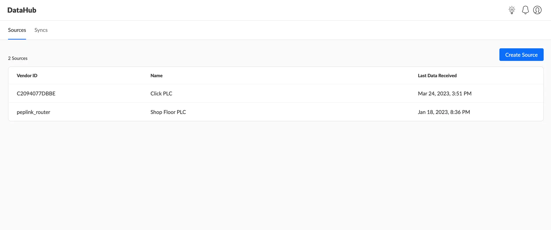Click the Name column header

coord(156,76)
